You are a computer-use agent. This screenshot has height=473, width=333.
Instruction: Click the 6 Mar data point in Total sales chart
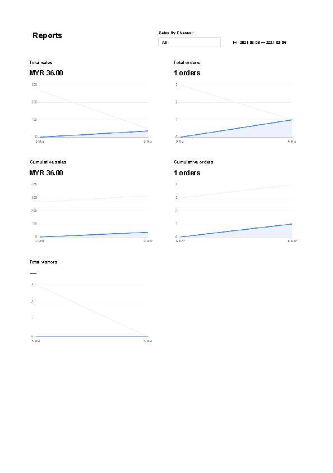[148, 131]
